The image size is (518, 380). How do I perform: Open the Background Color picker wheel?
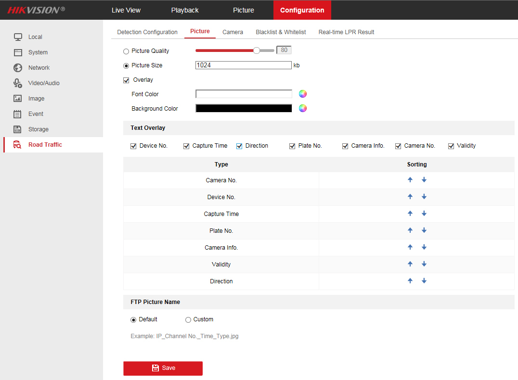303,108
